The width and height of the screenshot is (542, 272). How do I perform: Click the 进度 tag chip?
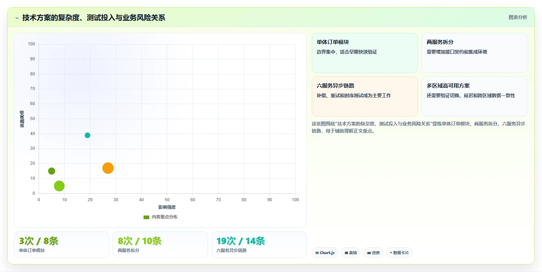[x=373, y=253]
